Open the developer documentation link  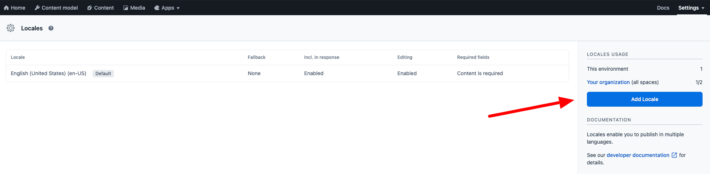[637, 155]
